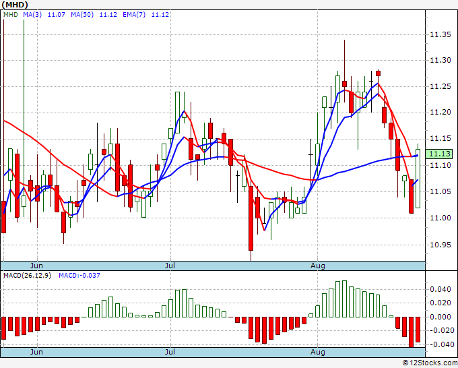The width and height of the screenshot is (458, 368).
Task: Click the 11.35 price axis label
Action: [440, 35]
